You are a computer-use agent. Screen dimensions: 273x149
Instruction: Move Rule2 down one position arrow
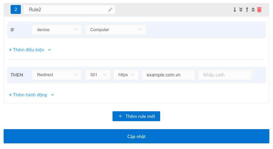point(235,10)
